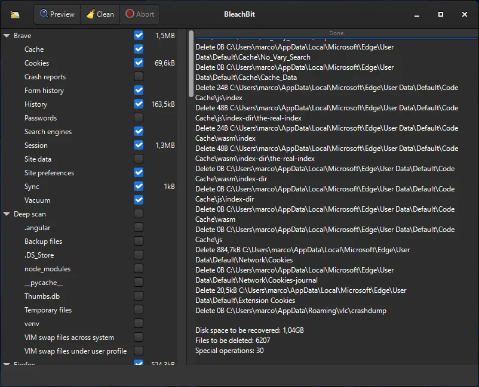Collapse the Deep scan group

(x=7, y=214)
